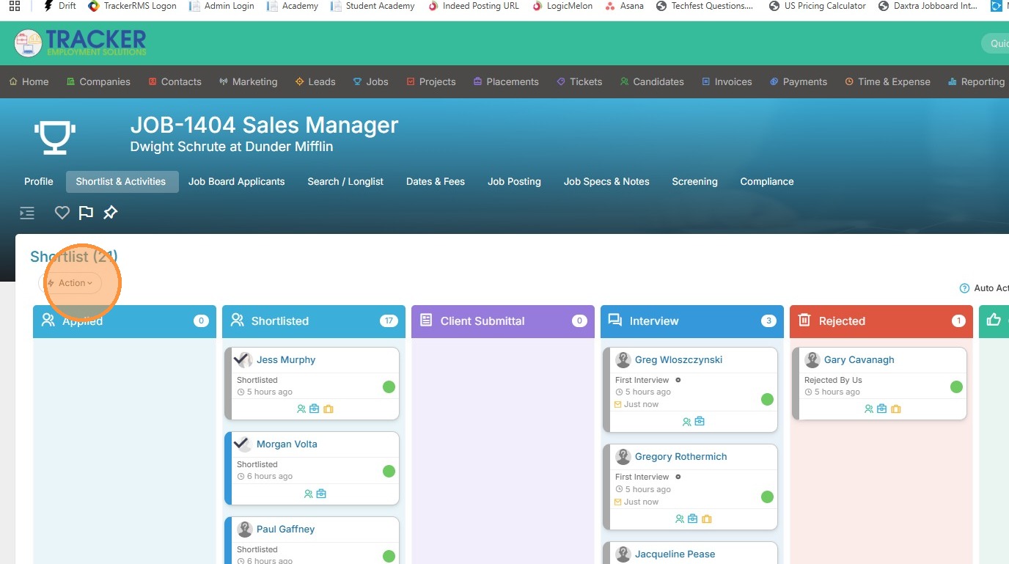1009x564 pixels.
Task: Open the Candidates navigation item
Action: pos(652,82)
